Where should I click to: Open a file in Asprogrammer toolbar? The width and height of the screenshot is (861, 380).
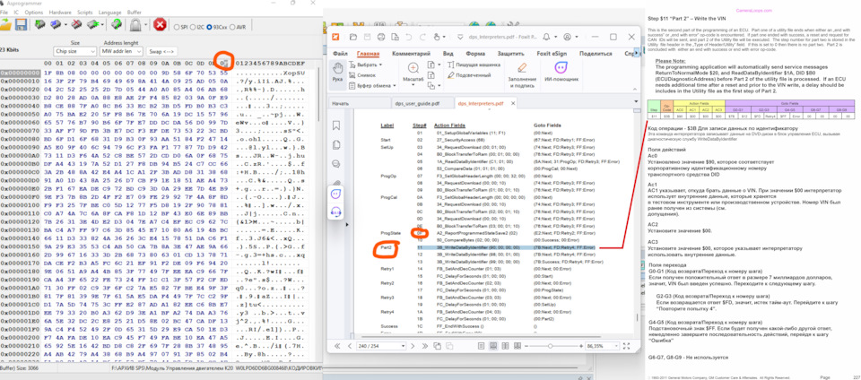6,24
